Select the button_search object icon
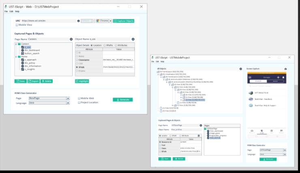This screenshot has height=173, width=300. [x=23, y=54]
